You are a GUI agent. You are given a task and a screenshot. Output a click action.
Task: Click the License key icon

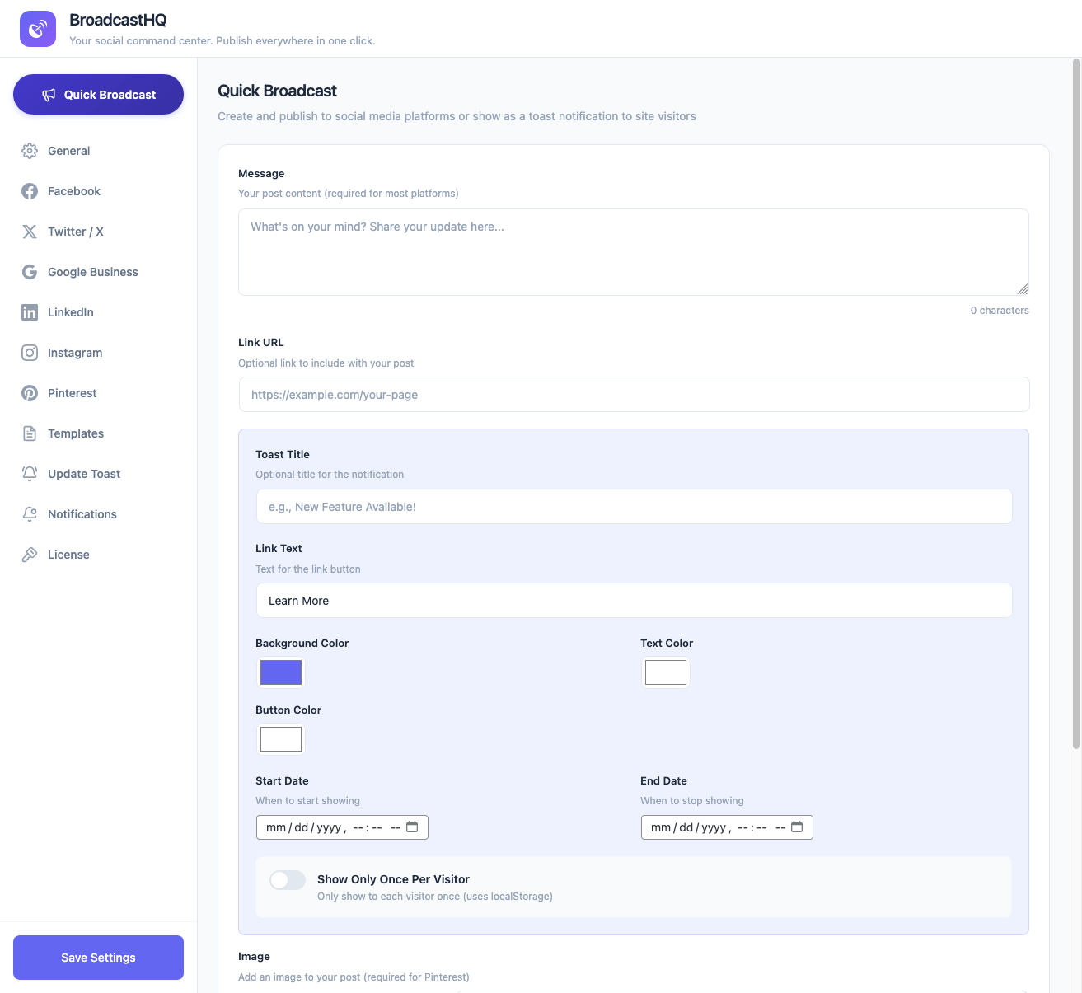[30, 555]
